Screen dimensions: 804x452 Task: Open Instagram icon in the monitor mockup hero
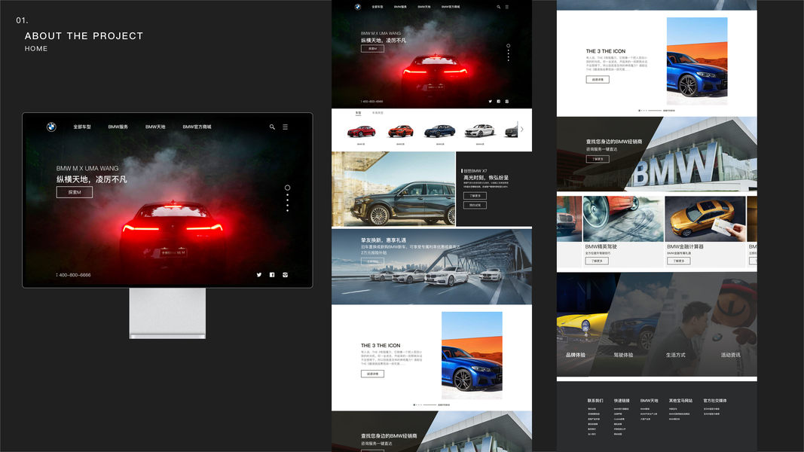pyautogui.click(x=285, y=275)
